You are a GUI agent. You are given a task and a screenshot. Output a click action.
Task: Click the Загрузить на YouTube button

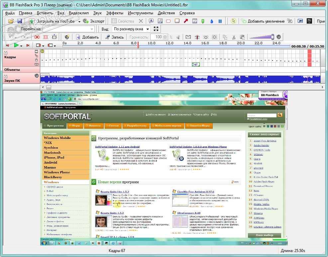(x=52, y=21)
